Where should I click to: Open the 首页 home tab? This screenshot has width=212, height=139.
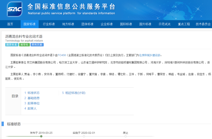coord(10,24)
